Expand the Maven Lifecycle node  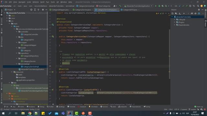coord(175,20)
